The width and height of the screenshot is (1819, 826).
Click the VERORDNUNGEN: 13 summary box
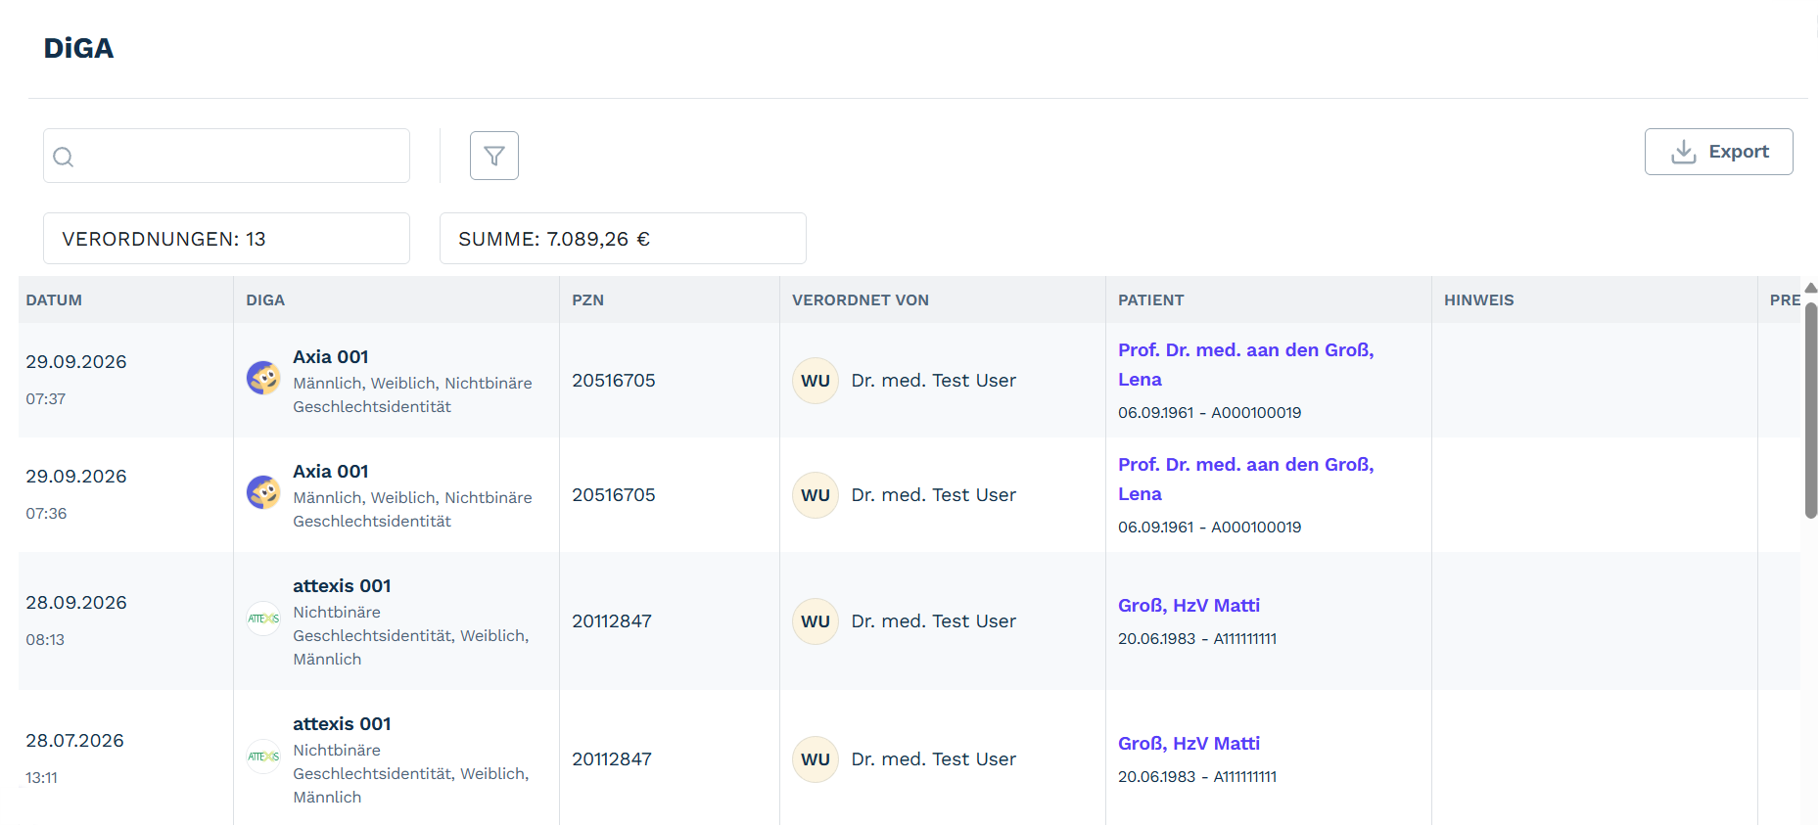(x=226, y=238)
